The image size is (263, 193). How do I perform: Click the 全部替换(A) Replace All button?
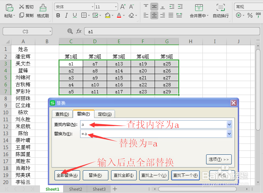(x=67, y=175)
